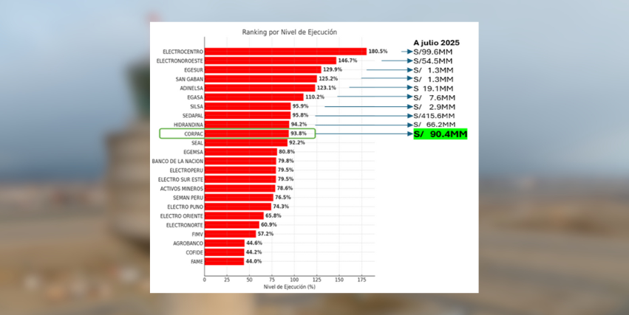Select the S/99.6MM amount
629x315 pixels.
coord(433,52)
